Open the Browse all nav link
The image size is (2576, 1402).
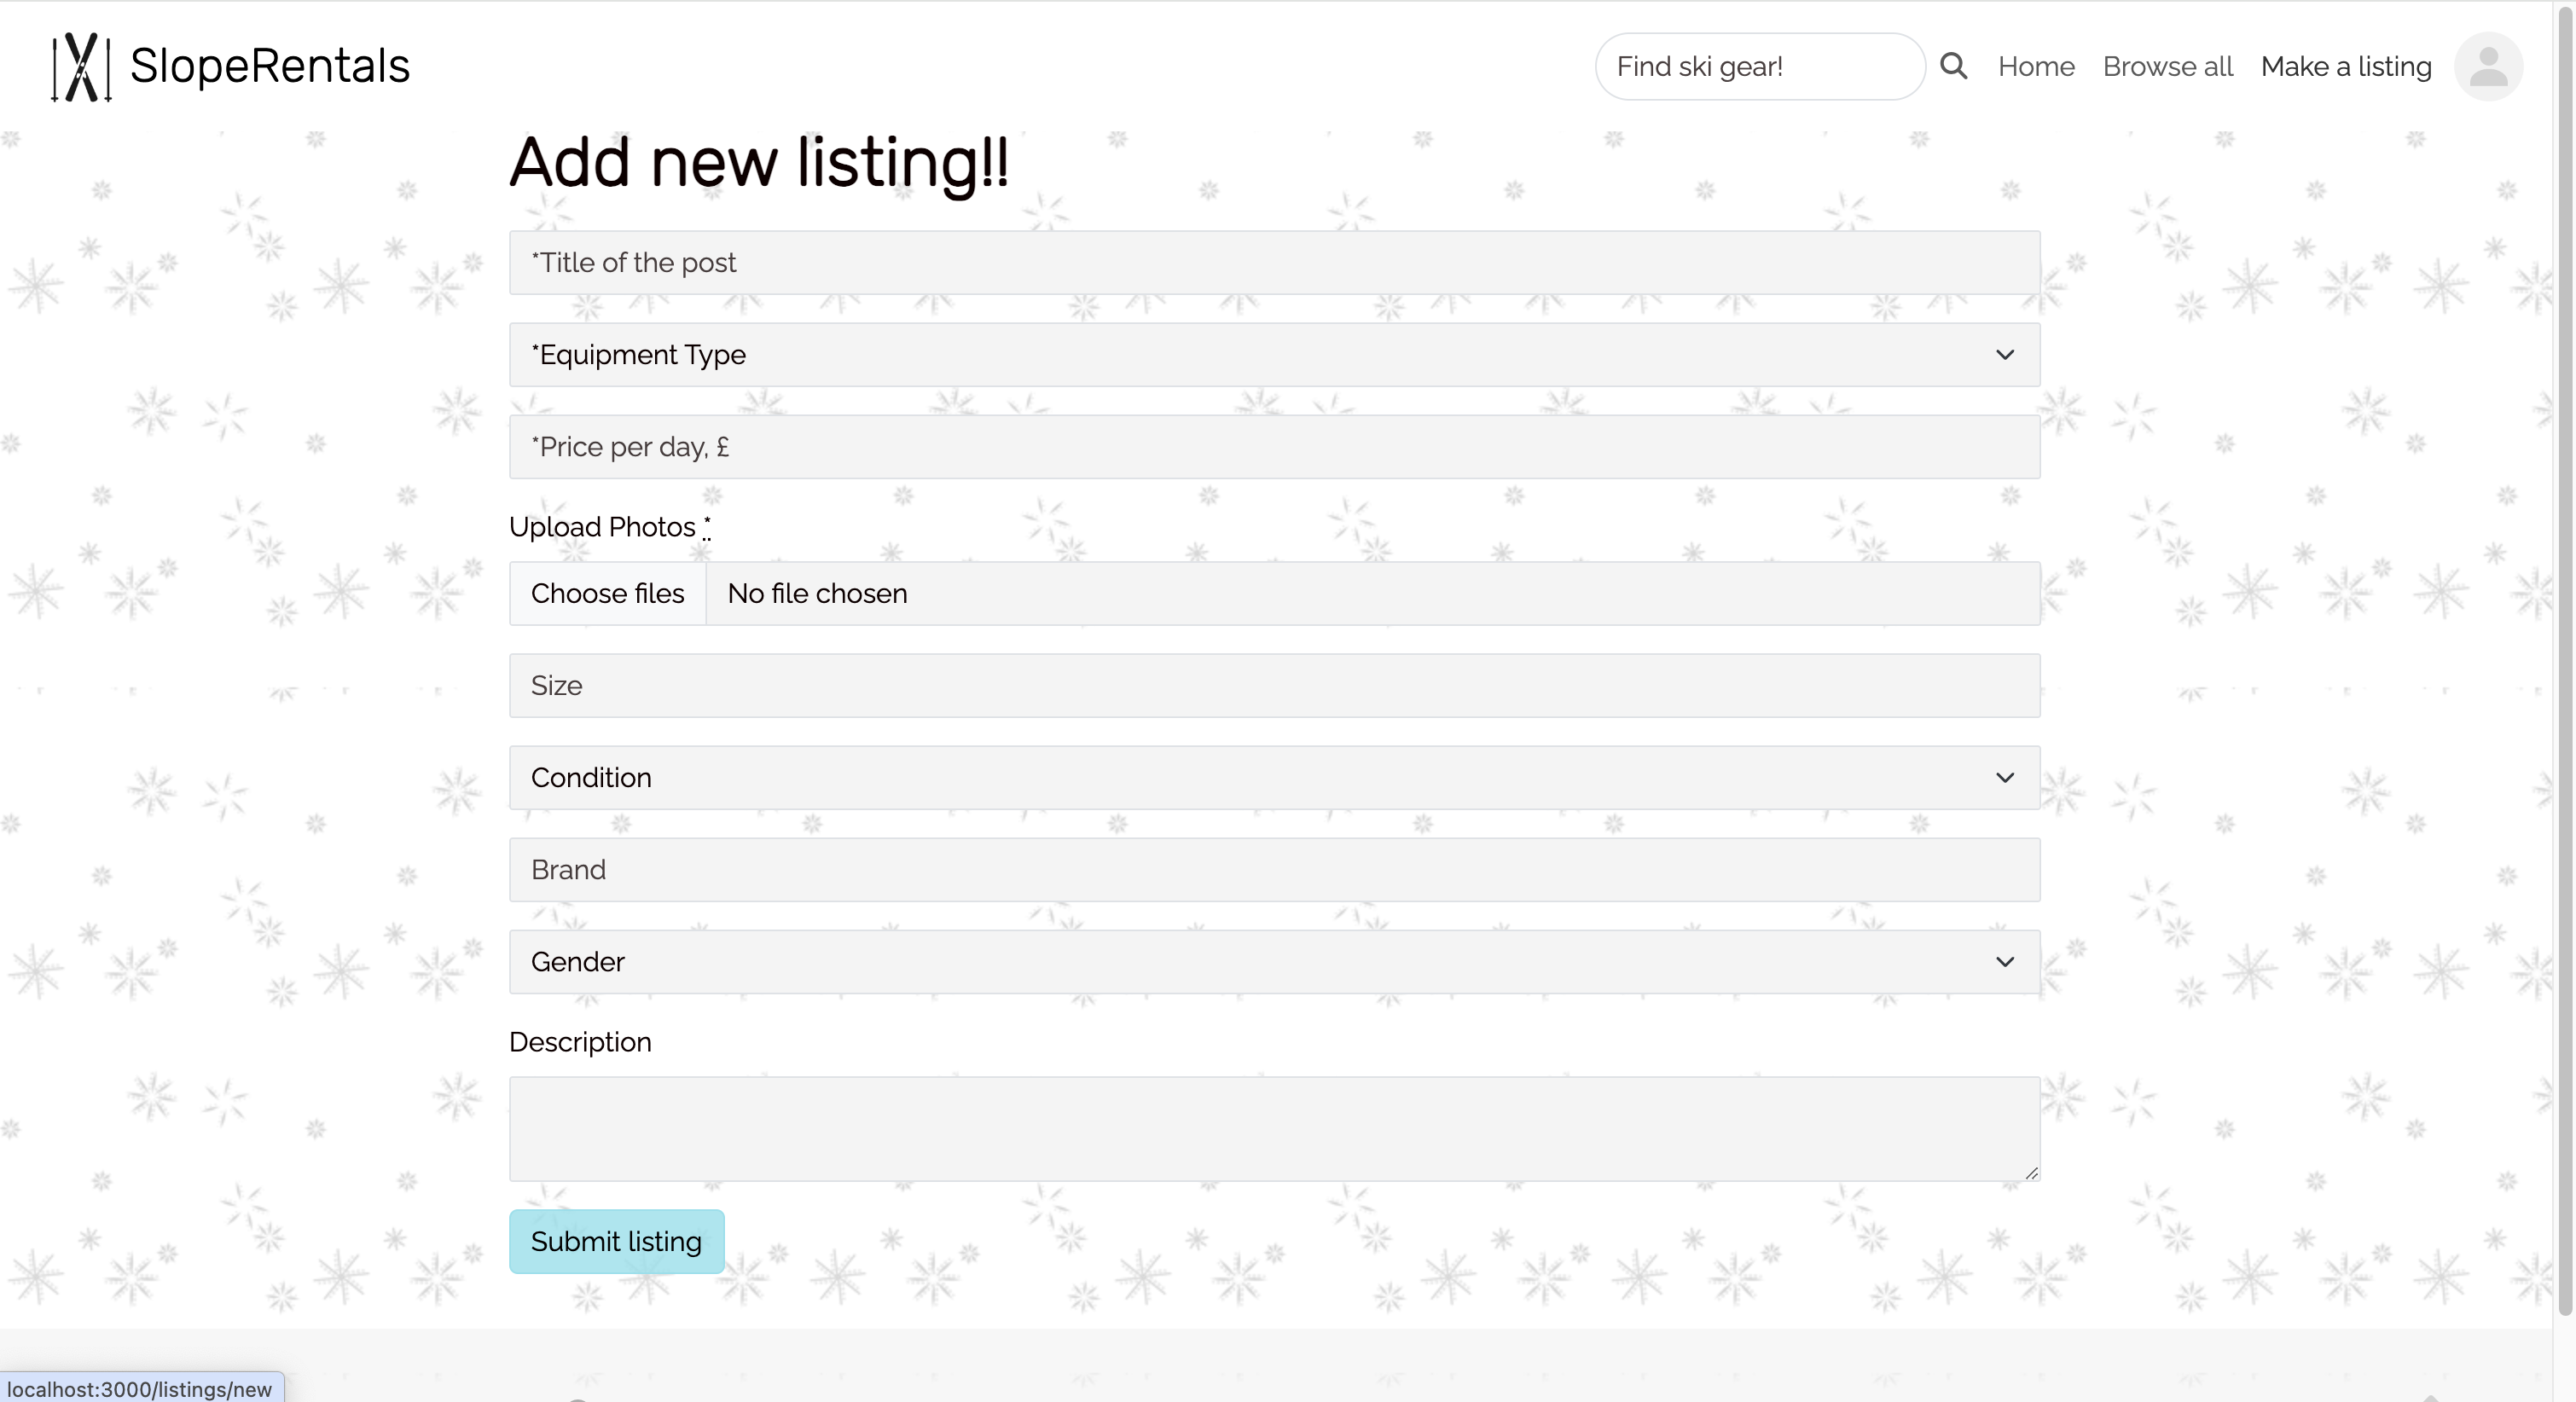[x=2167, y=66]
